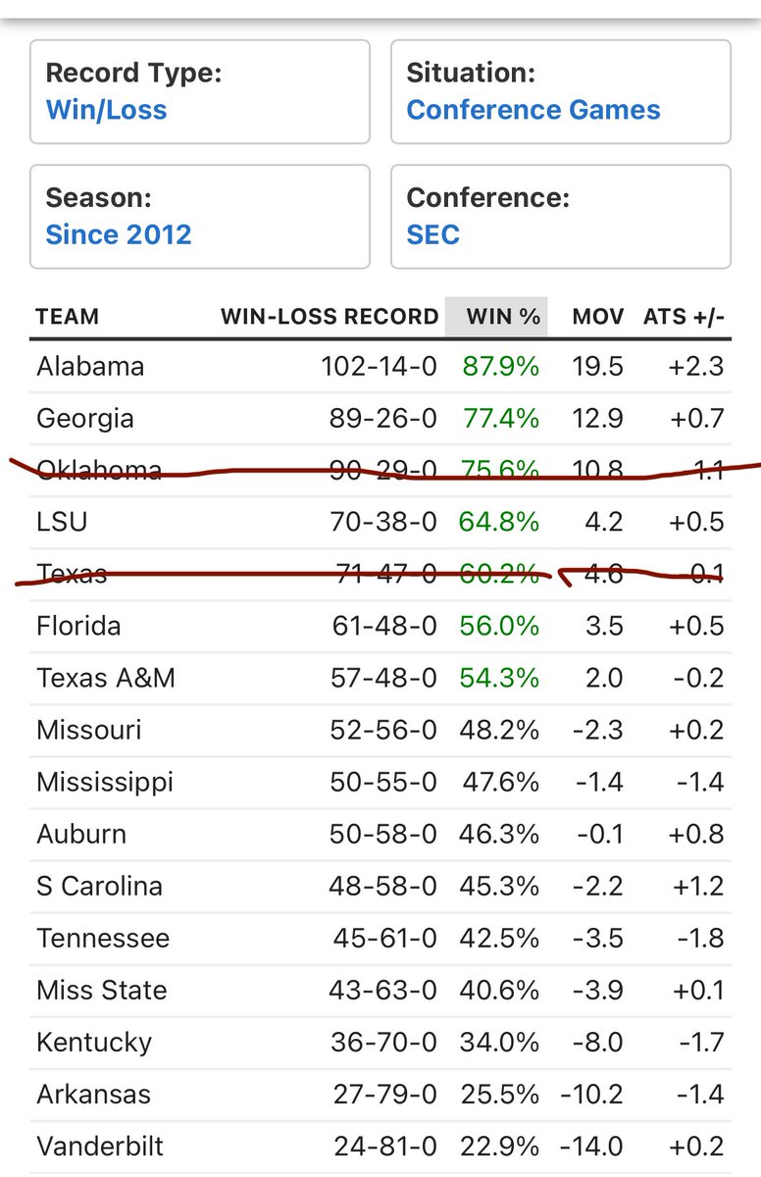This screenshot has height=1177, width=761.
Task: Open the Auburn team link
Action: (81, 834)
